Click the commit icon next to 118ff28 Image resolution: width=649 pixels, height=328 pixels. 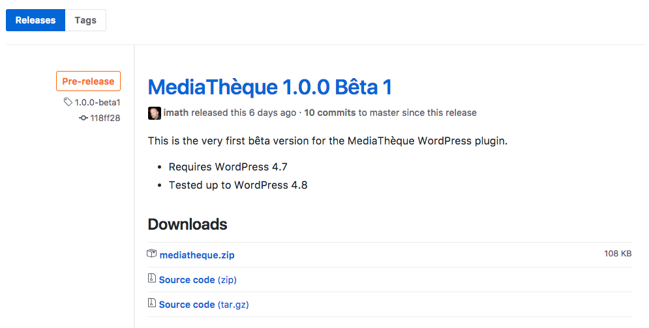coord(83,118)
